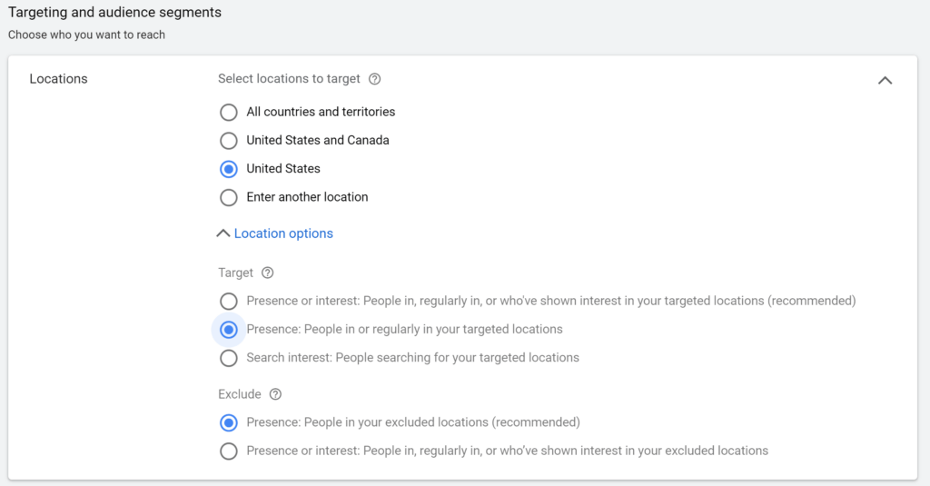
Task: Click All countries and territories label text
Action: (x=321, y=112)
